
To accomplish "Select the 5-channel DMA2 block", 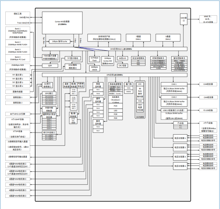I will (x=168, y=38).
